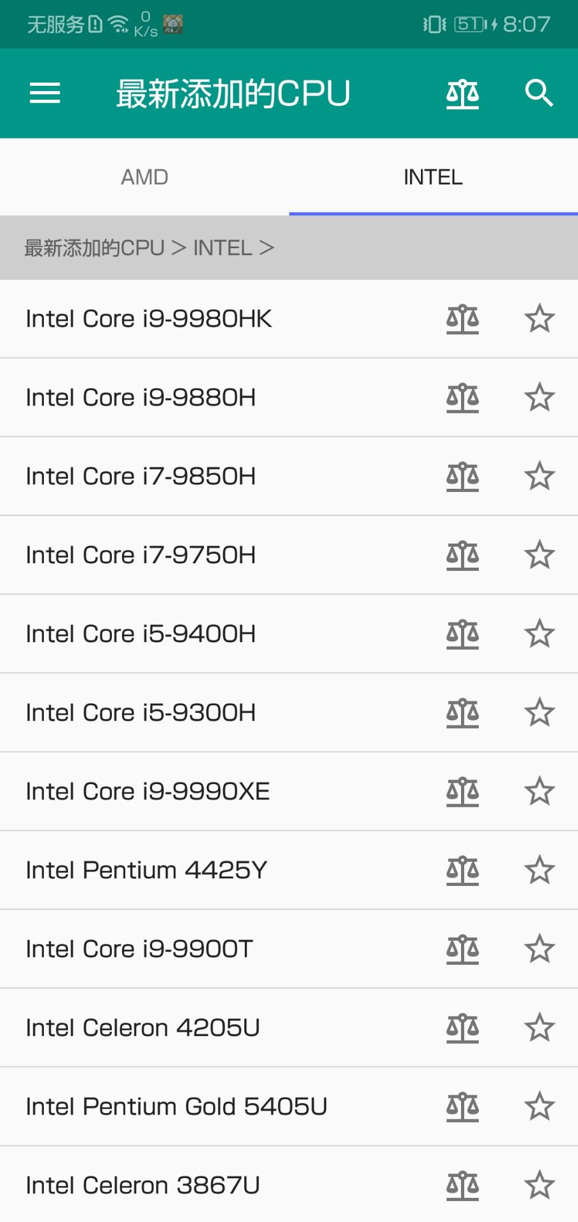Favorite the Intel Core i5-9300H
Image resolution: width=578 pixels, height=1222 pixels.
539,712
